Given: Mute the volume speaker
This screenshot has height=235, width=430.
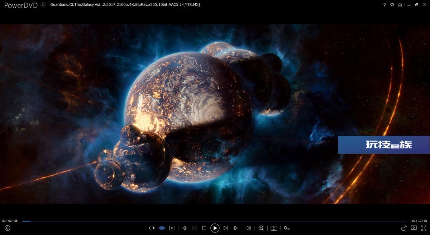Looking at the screenshot, I should (x=248, y=228).
